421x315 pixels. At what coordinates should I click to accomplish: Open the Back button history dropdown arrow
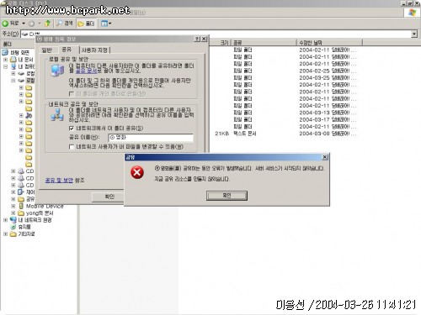click(x=24, y=24)
